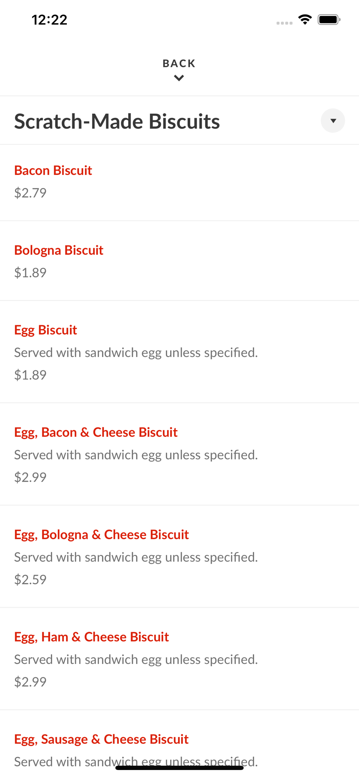Open Egg, Bologna & Cheese Biscuit
Viewport: 359px width, 777px height.
101,535
